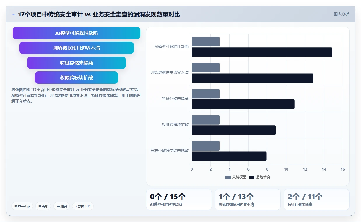361x222 pixels.
Task: Click the 权限跨模块扩散 chart axis label
Action: pyautogui.click(x=175, y=125)
